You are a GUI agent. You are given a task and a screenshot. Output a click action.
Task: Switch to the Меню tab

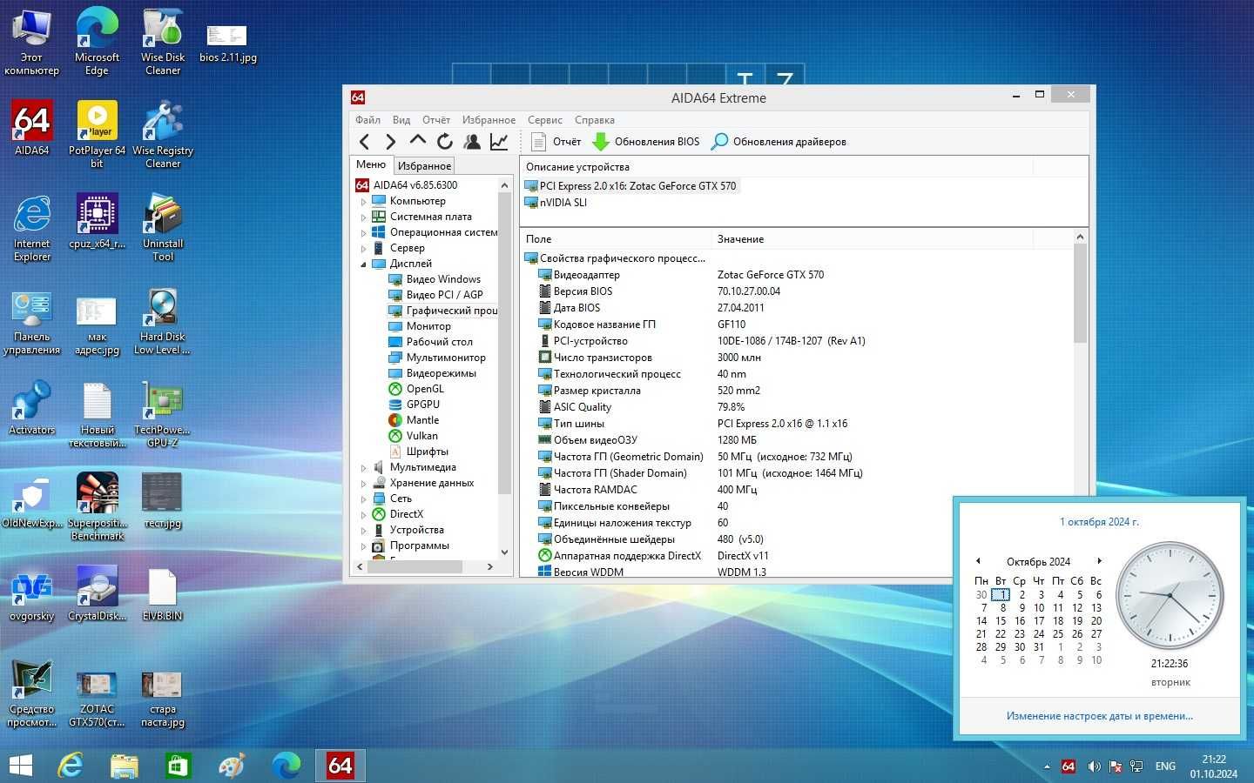tap(371, 164)
